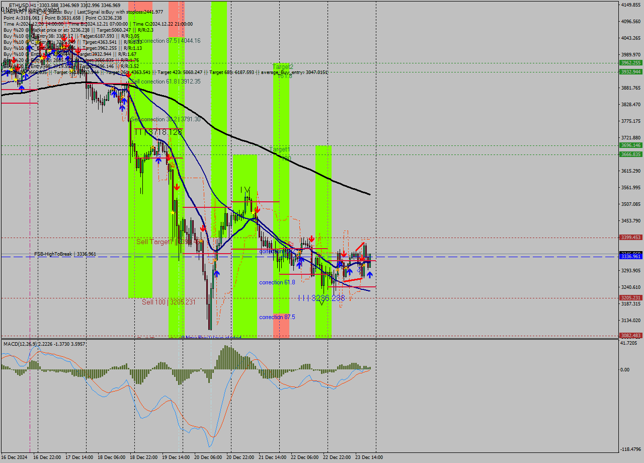Select the IV wave label near 20 Dec 22:00

click(x=246, y=190)
